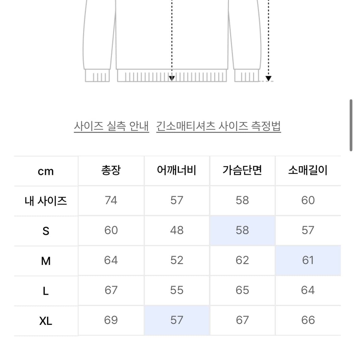
Task: Select the 내 사이즈 row label
Action: [x=46, y=201]
